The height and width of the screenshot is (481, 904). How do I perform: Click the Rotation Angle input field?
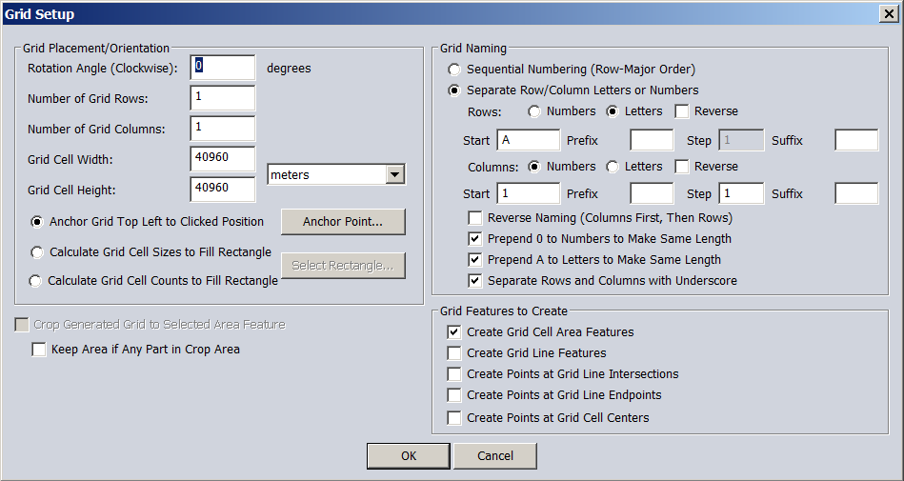coord(223,68)
